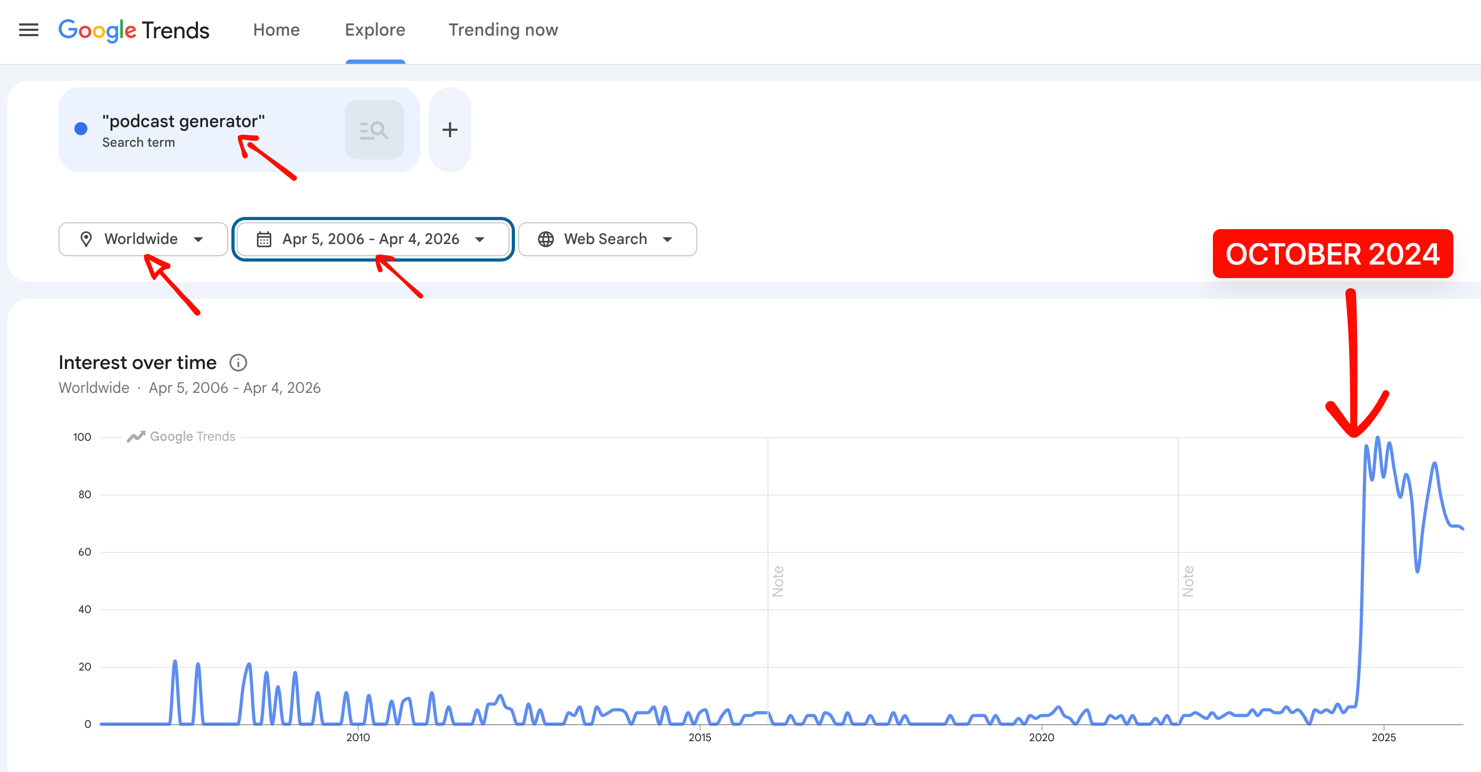
Task: Open the Trending now tab
Action: click(x=503, y=30)
